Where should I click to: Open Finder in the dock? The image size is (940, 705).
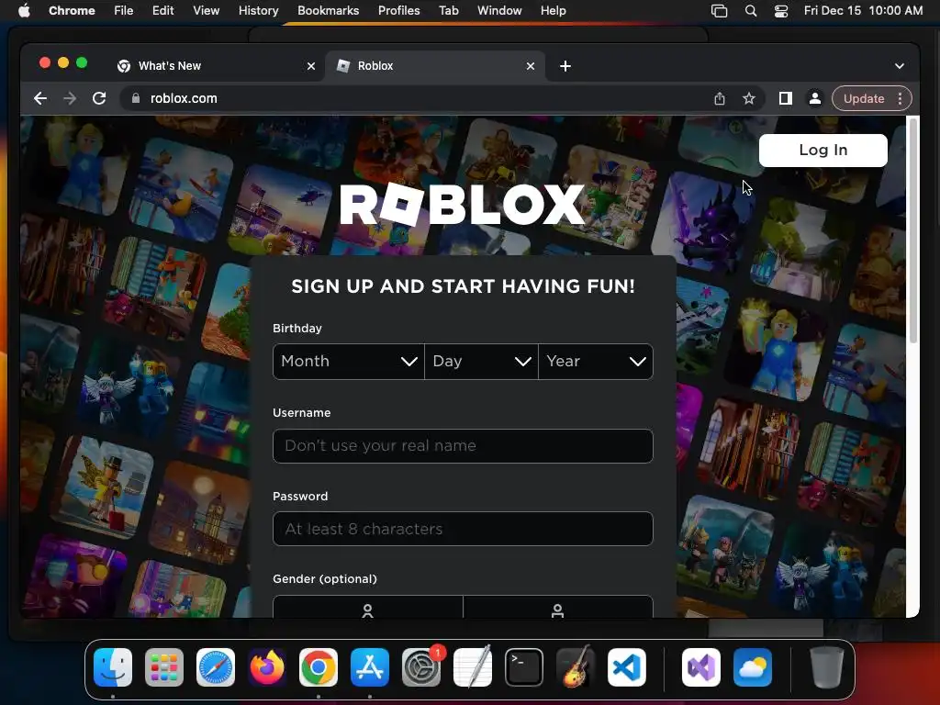(113, 667)
